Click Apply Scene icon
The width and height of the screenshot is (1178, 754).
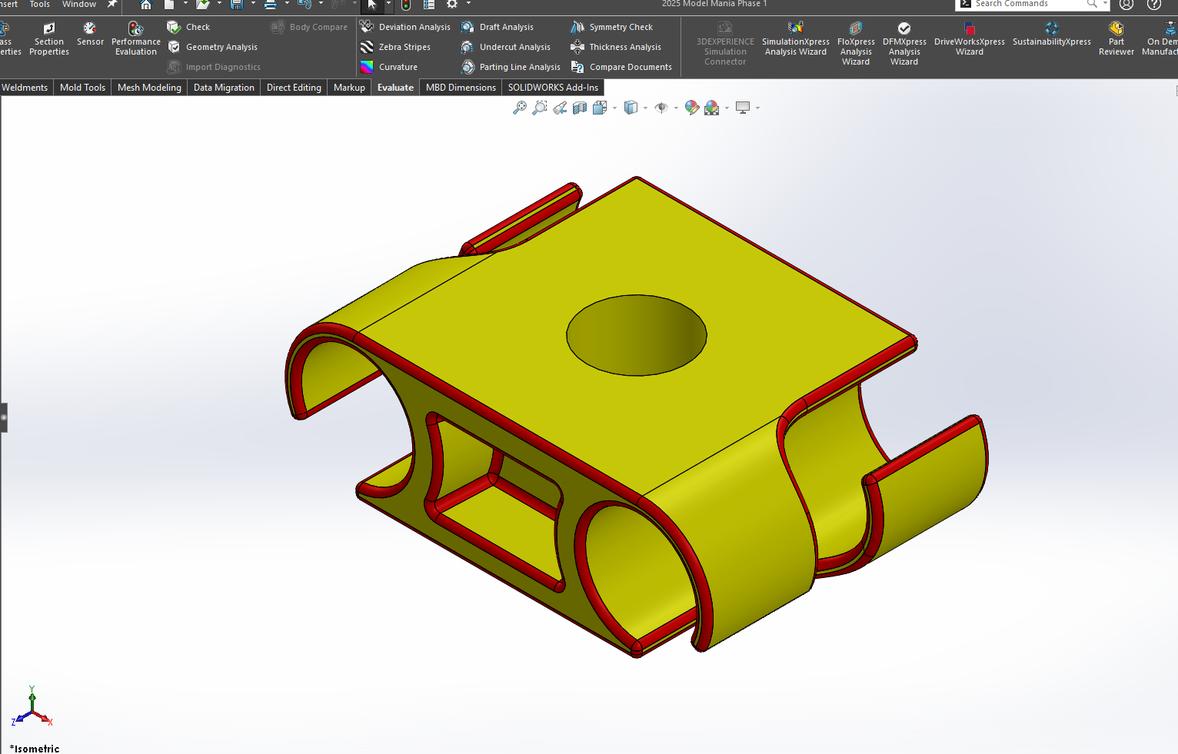tap(712, 108)
